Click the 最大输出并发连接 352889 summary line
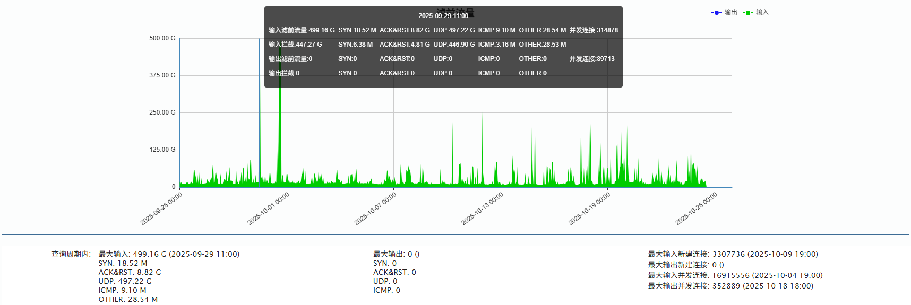911x305 pixels. [x=730, y=286]
